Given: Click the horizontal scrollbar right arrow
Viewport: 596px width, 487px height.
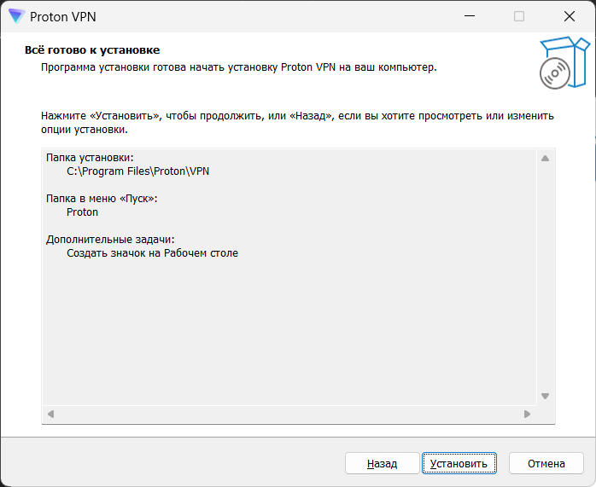Looking at the screenshot, I should [x=528, y=415].
